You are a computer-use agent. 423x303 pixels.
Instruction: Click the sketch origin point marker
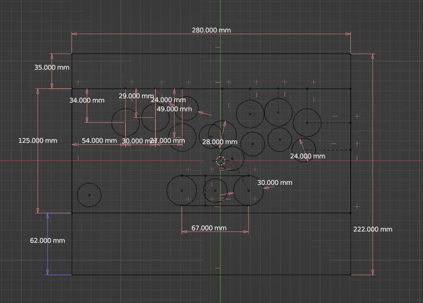click(220, 161)
